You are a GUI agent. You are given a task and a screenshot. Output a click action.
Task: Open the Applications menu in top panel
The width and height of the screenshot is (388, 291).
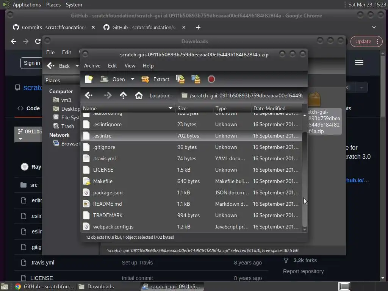(27, 5)
